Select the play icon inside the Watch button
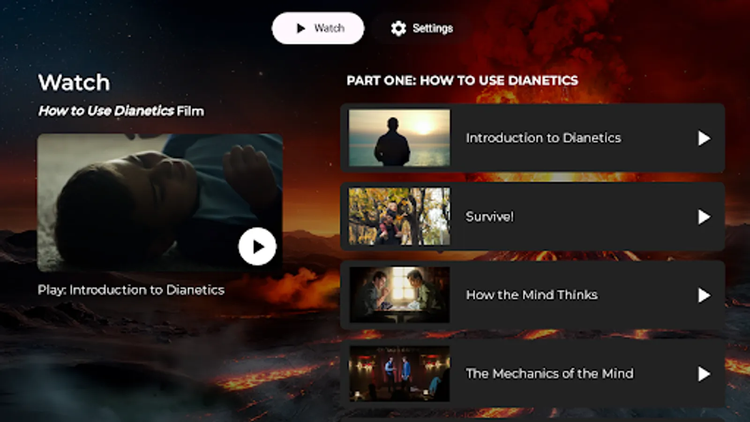 click(x=300, y=28)
